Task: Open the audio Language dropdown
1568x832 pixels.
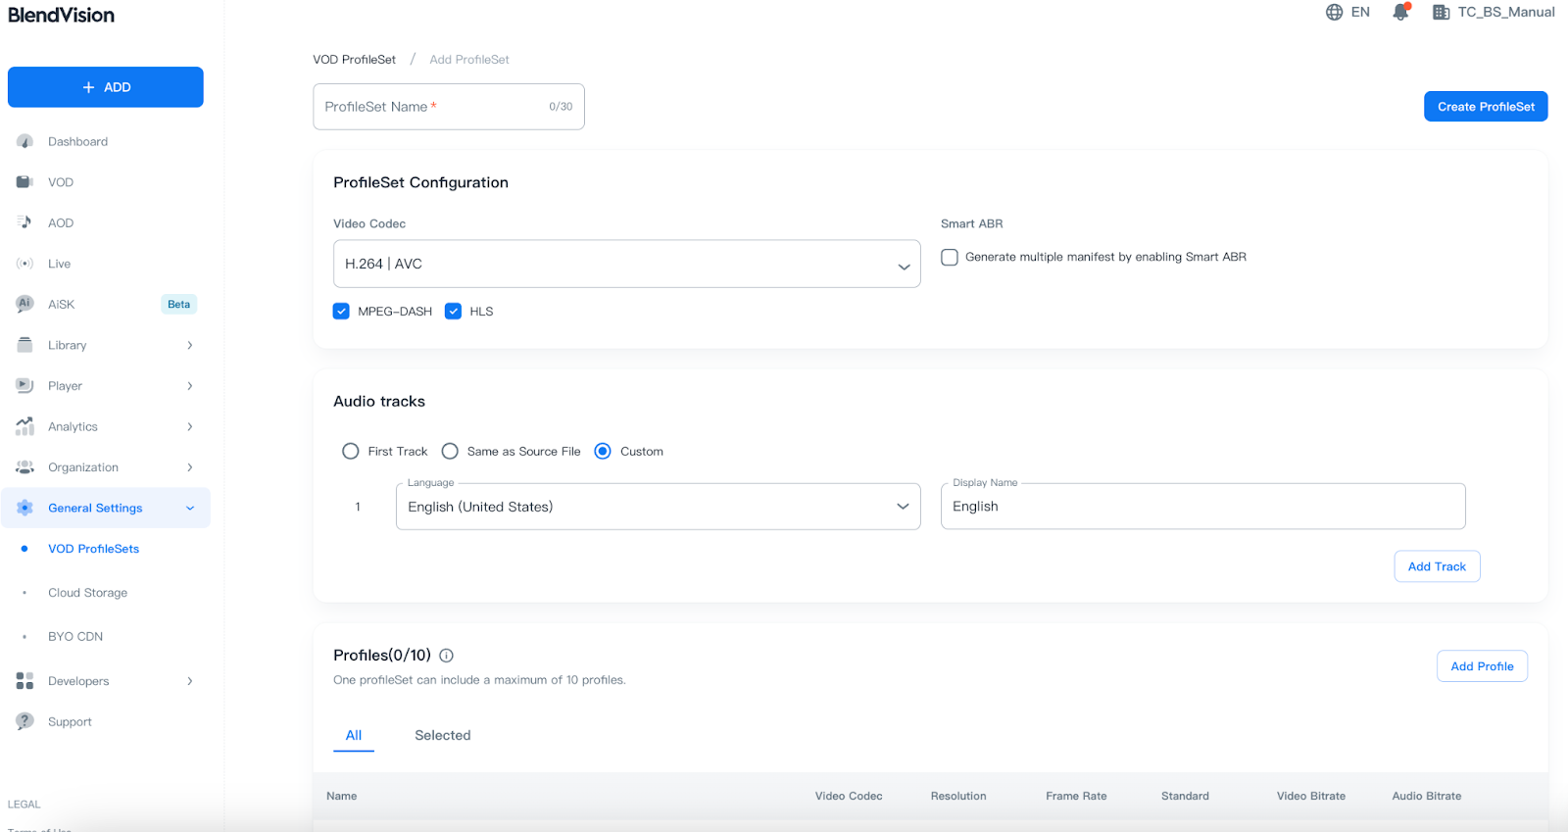Action: [658, 507]
